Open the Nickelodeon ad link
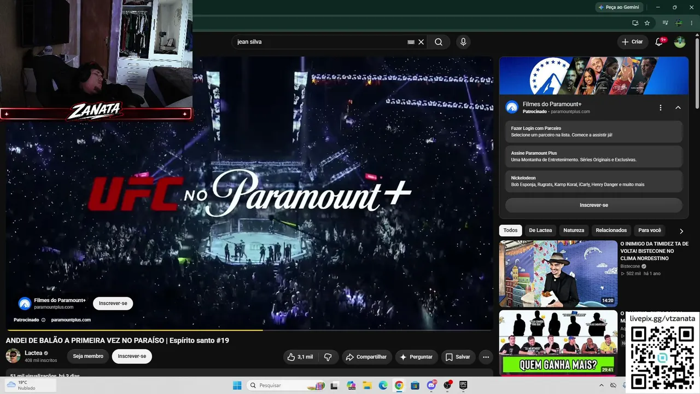This screenshot has height=394, width=700. (x=594, y=181)
